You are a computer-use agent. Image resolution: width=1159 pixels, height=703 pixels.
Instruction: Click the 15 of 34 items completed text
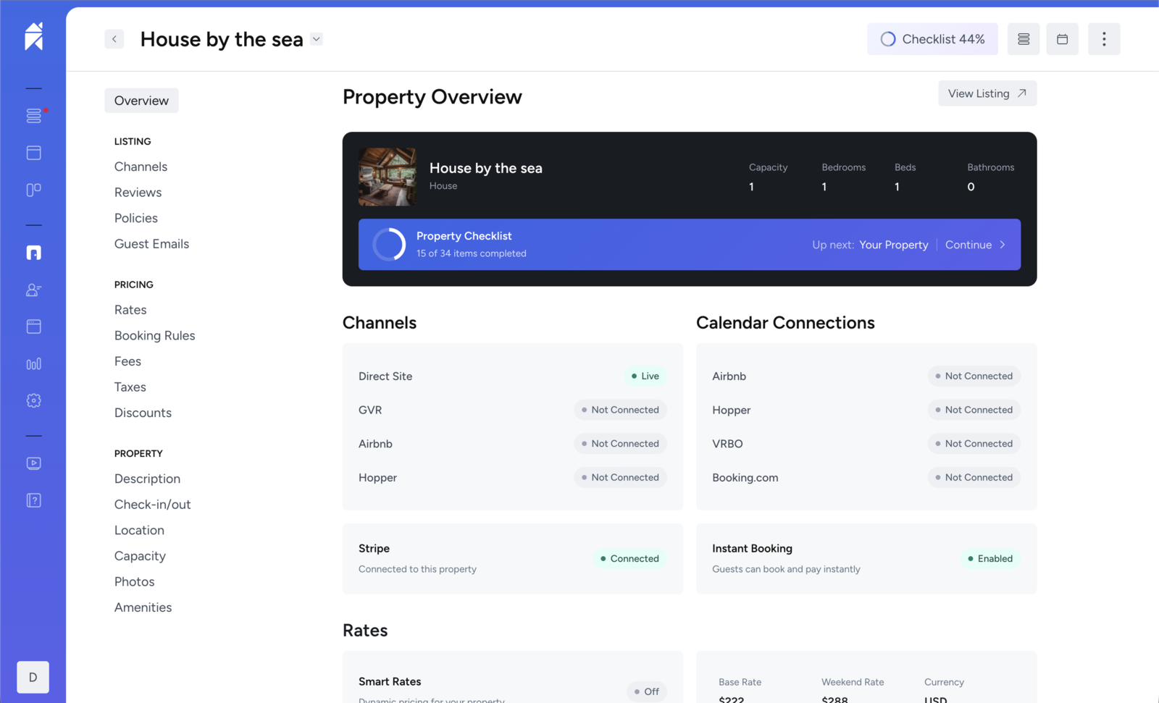click(x=472, y=253)
